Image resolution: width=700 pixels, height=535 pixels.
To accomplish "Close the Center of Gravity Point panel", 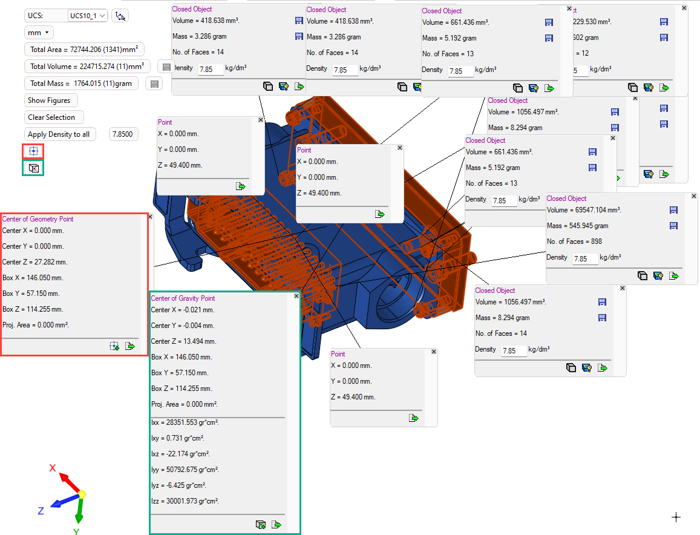I will (x=296, y=296).
